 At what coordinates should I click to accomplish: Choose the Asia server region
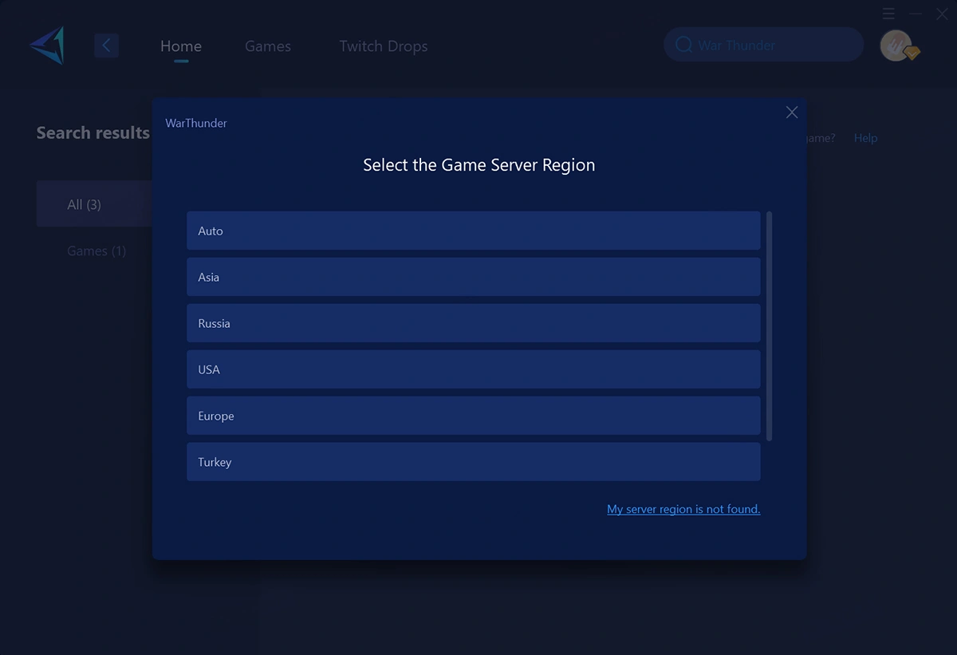point(473,277)
